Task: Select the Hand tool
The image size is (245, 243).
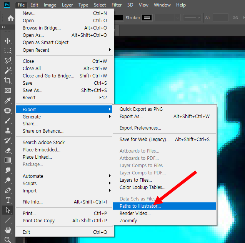Action: pyautogui.click(x=8, y=230)
